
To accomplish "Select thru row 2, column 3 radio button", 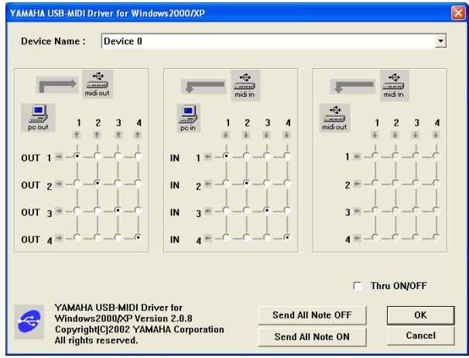I will [416, 183].
